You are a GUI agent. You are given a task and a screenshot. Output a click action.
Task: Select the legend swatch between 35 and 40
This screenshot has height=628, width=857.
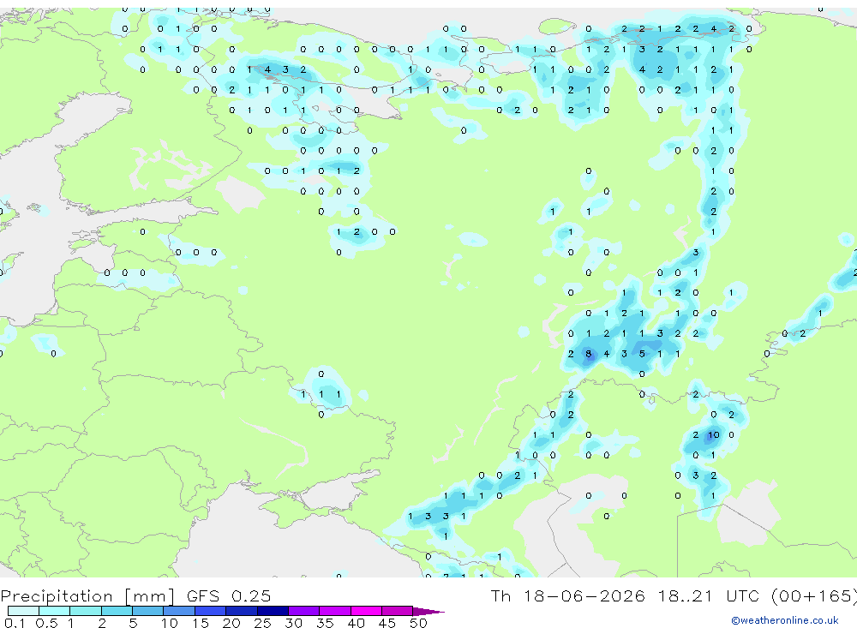click(x=335, y=611)
